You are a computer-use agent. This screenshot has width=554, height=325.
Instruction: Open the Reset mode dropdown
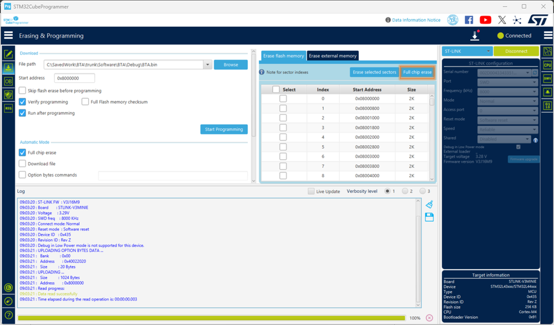coord(507,120)
